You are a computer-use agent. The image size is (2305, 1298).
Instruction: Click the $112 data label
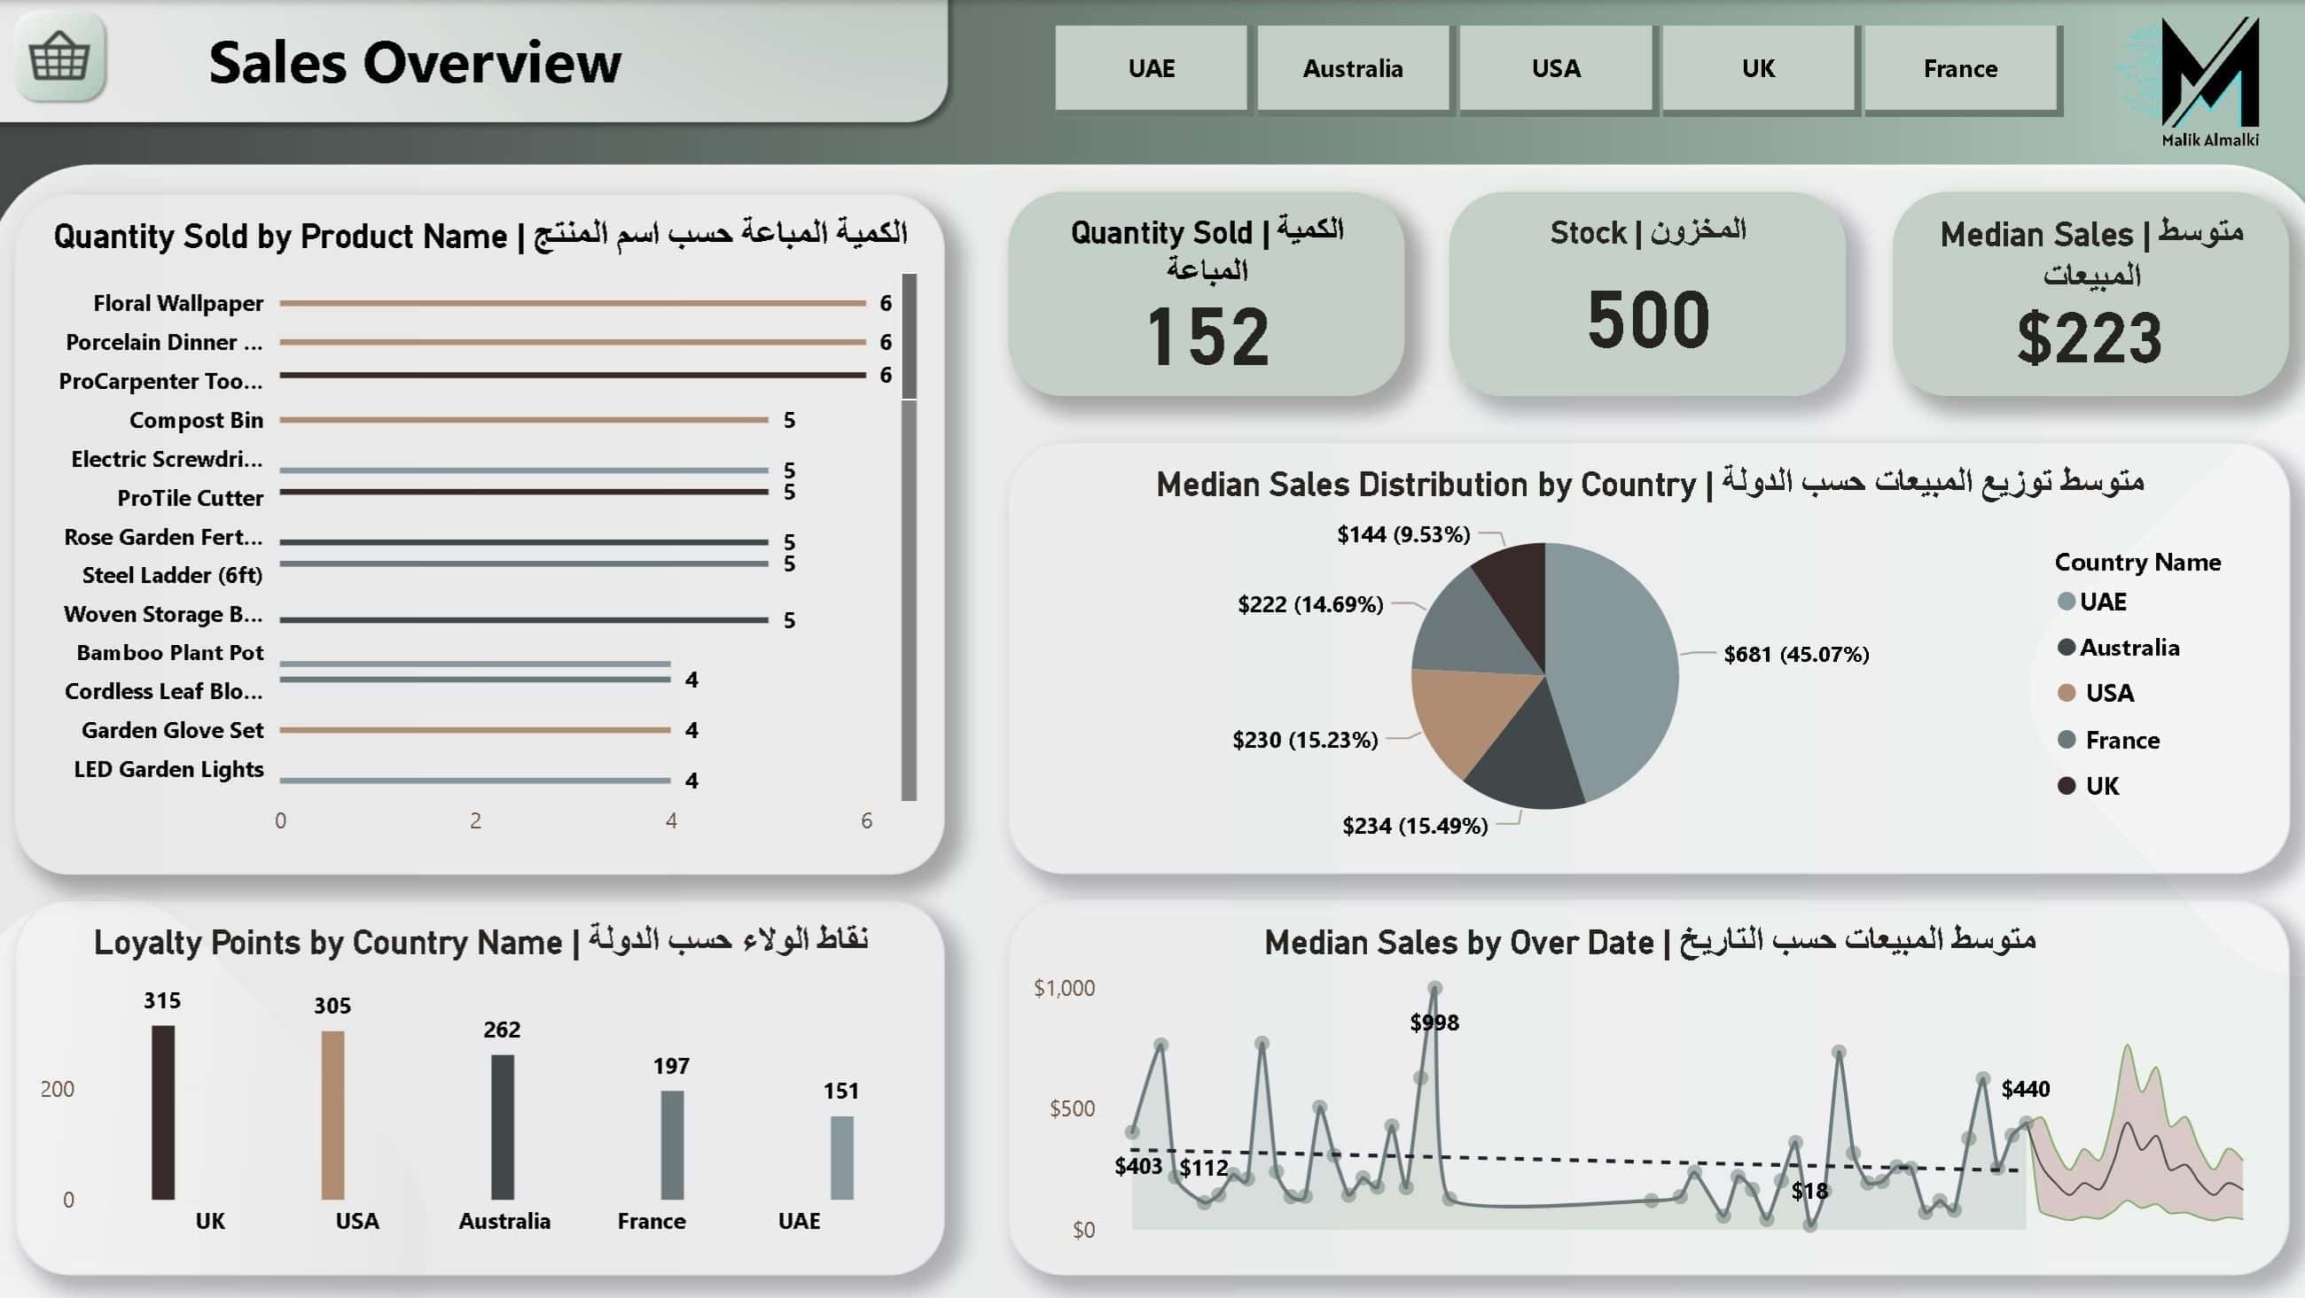click(1204, 1168)
